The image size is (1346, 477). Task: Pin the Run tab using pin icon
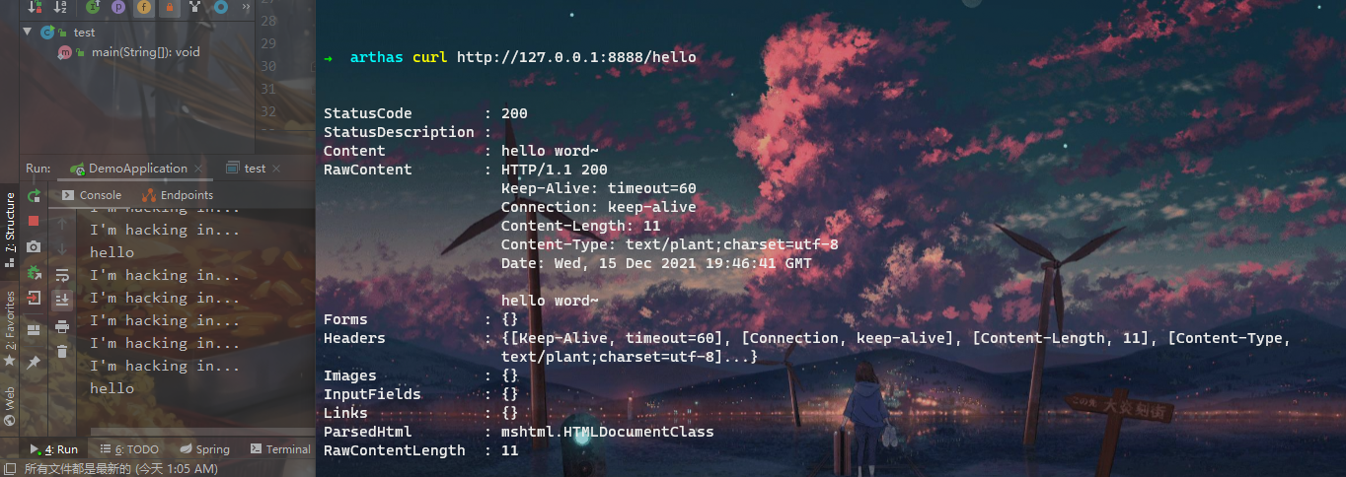pos(34,363)
